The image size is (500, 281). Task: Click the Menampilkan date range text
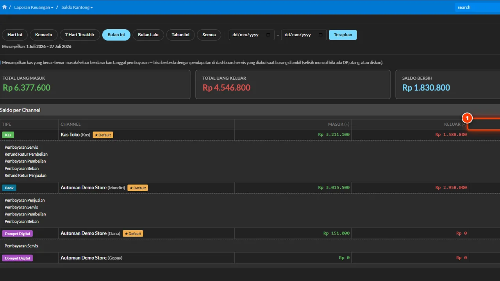coord(37,46)
